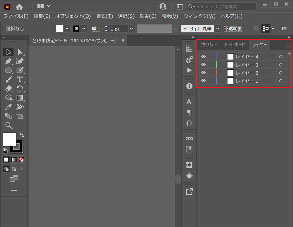Switch to the プロパティ tab
This screenshot has width=293, height=227.
pyautogui.click(x=209, y=44)
